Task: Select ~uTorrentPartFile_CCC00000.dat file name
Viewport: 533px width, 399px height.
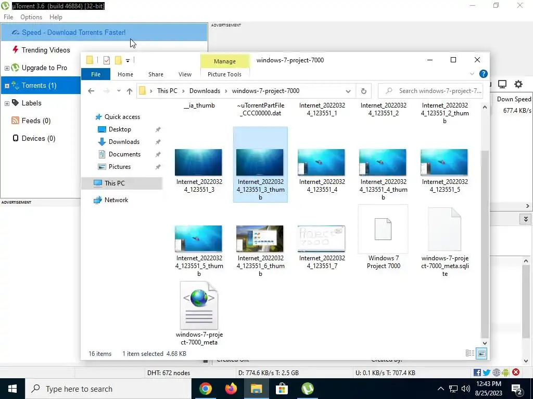Action: [x=260, y=109]
